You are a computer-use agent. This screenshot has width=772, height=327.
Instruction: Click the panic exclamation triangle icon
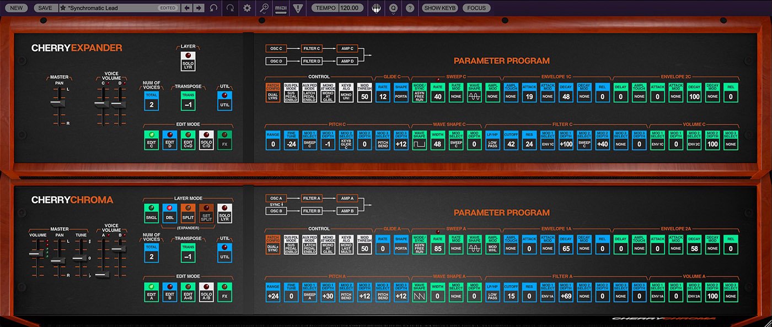[298, 8]
